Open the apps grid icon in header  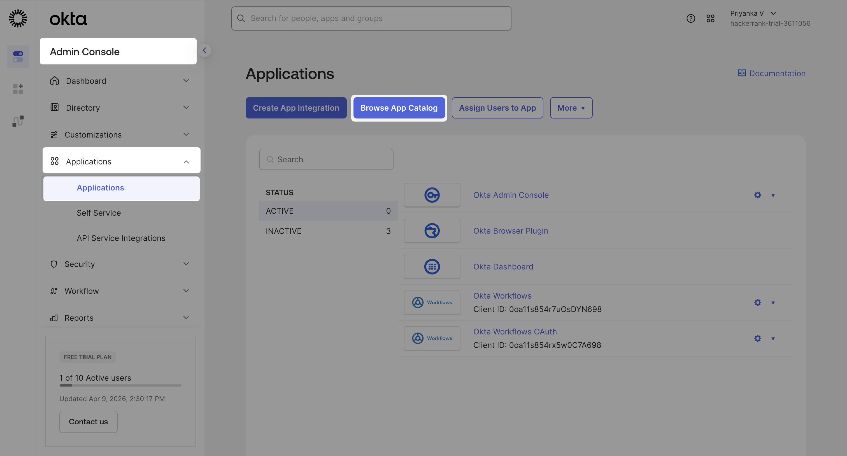tap(710, 18)
